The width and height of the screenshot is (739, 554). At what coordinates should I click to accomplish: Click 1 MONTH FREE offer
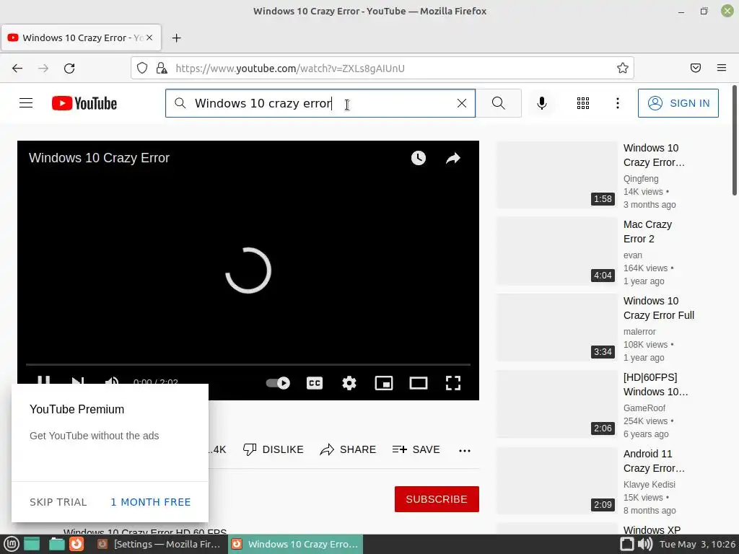(x=151, y=502)
